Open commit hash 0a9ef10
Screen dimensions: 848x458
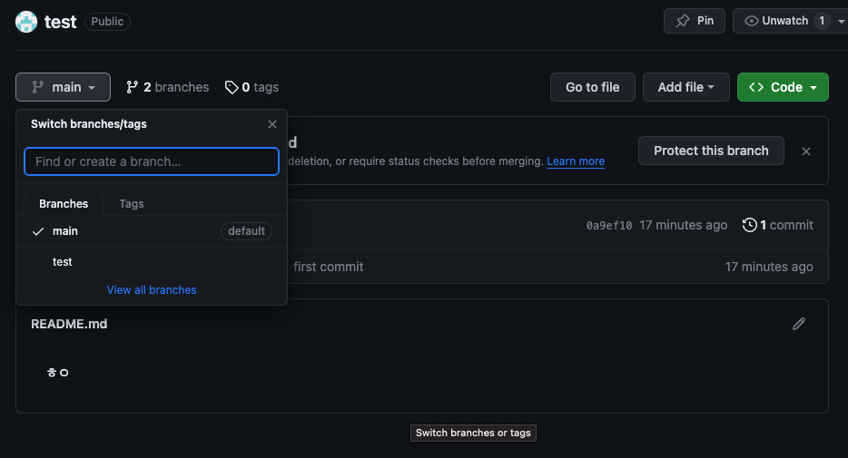[x=609, y=225]
